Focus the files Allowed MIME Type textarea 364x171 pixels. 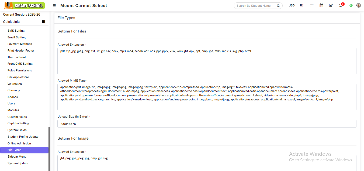(x=207, y=97)
